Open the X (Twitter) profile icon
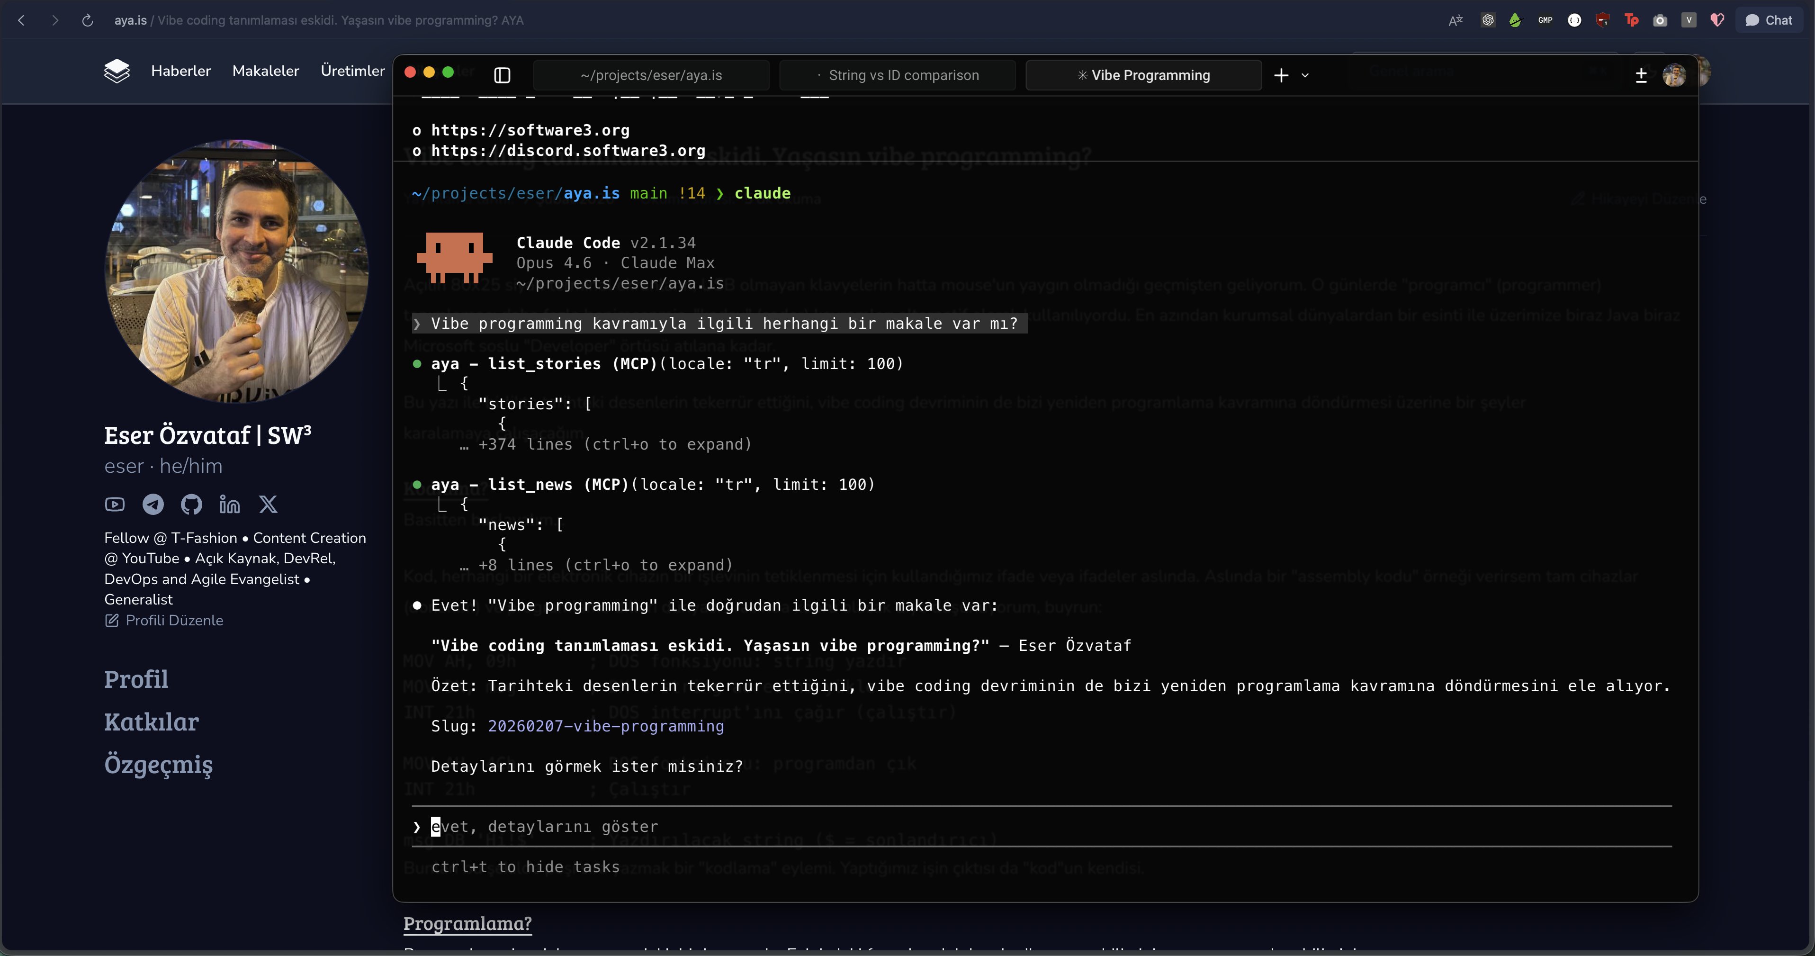This screenshot has width=1815, height=956. tap(268, 505)
